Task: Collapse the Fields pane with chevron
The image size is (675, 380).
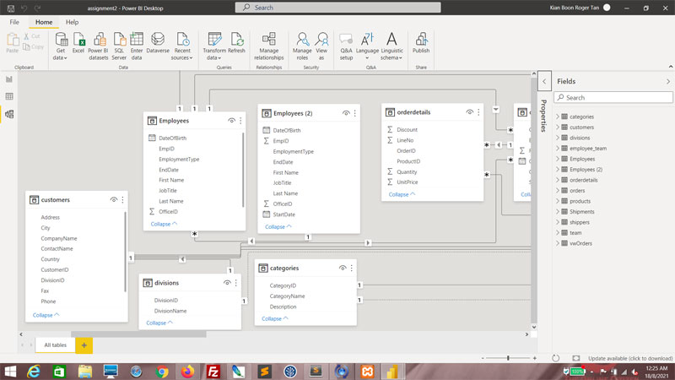Action: [668, 81]
